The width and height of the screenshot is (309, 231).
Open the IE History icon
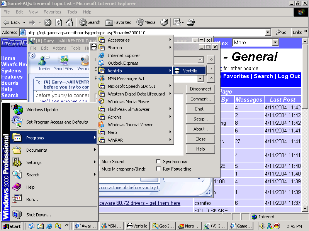165,22
